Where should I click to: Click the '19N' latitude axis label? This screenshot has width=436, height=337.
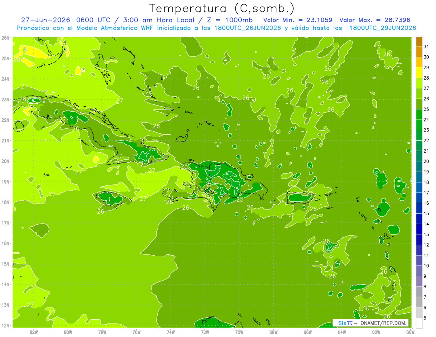pyautogui.click(x=5, y=182)
